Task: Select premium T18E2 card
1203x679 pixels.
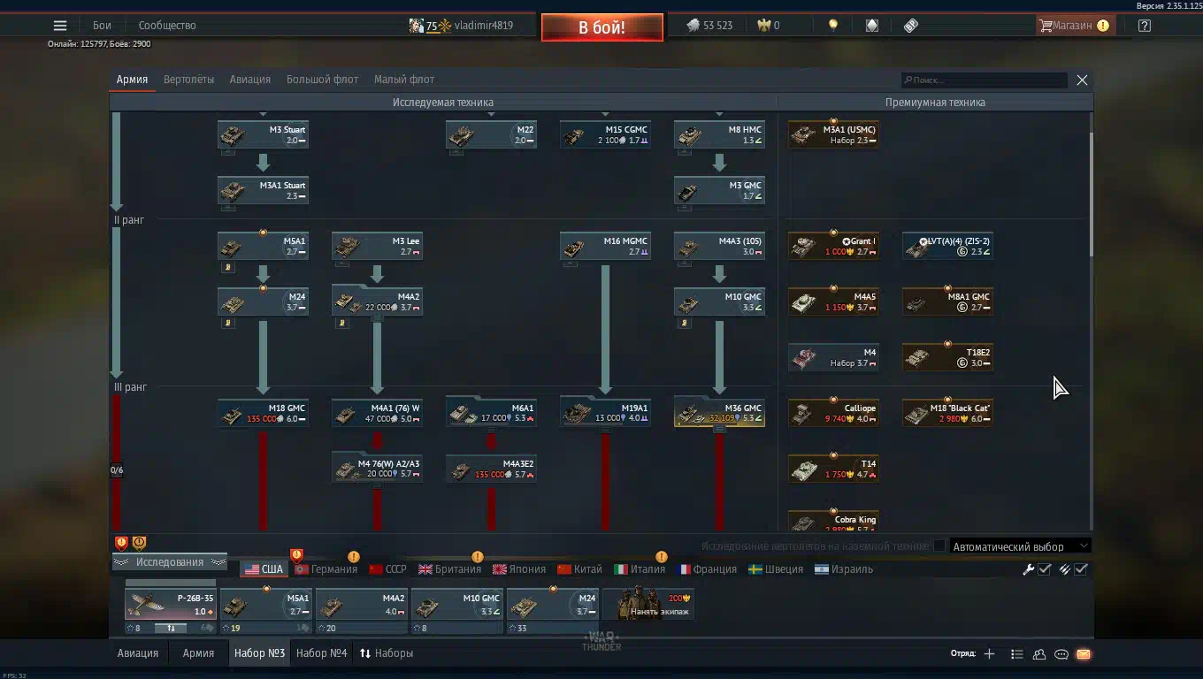Action: 947,358
